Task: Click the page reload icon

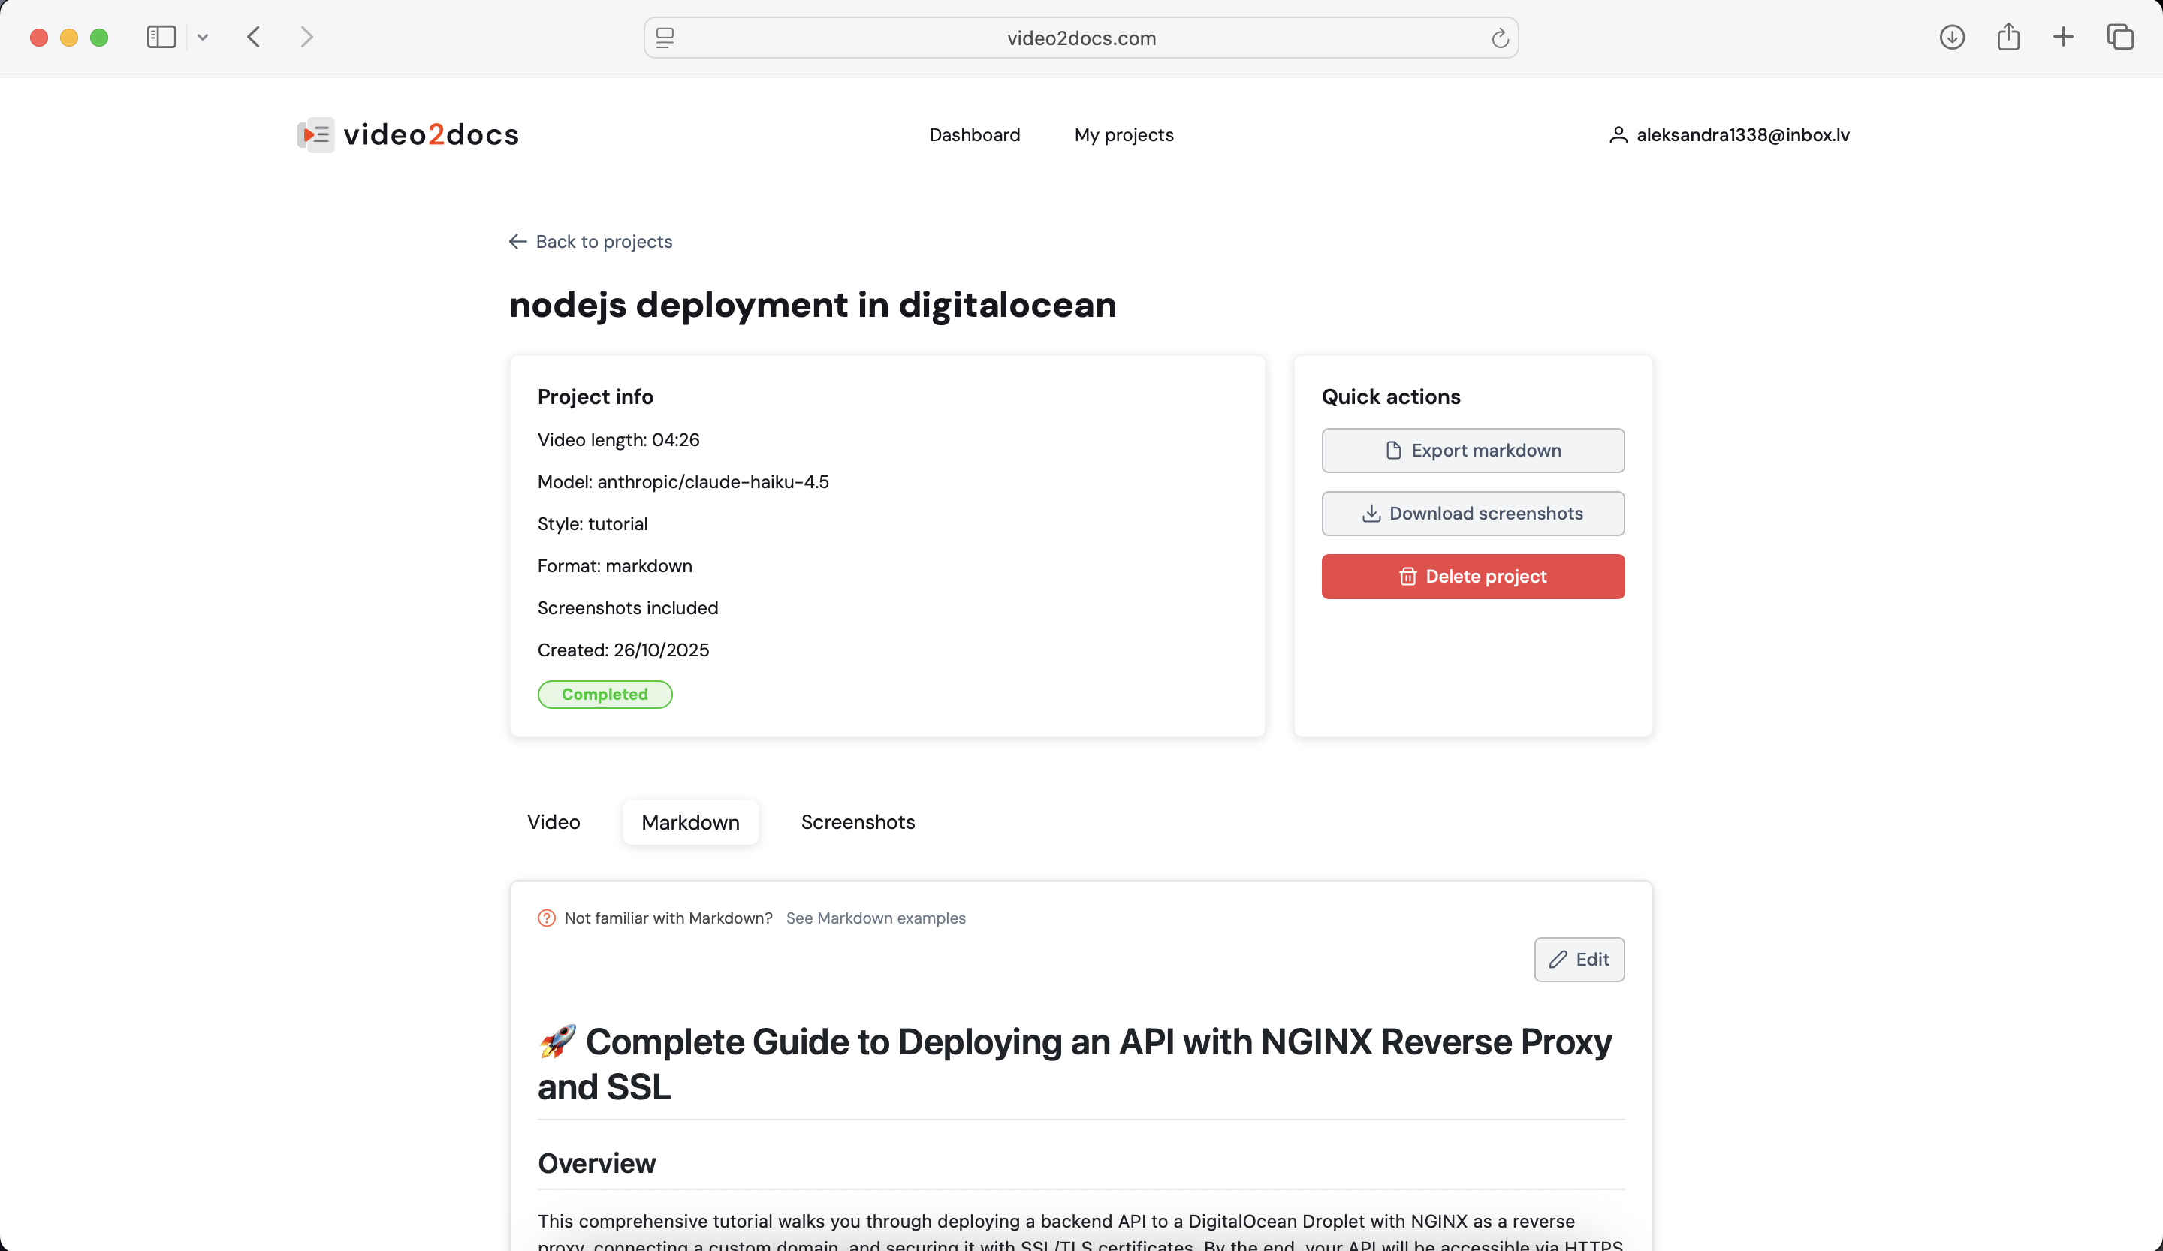Action: tap(1500, 38)
